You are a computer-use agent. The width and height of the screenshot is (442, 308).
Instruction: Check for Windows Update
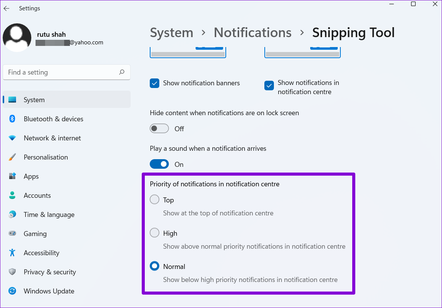click(x=49, y=291)
